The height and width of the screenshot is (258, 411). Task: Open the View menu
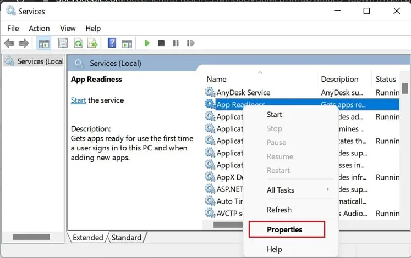[68, 28]
